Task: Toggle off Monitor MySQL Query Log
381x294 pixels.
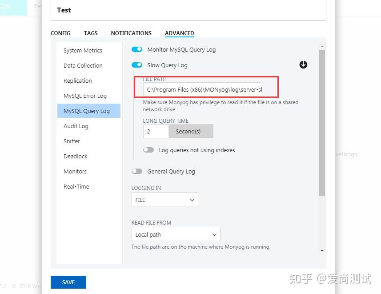Action: pyautogui.click(x=137, y=49)
